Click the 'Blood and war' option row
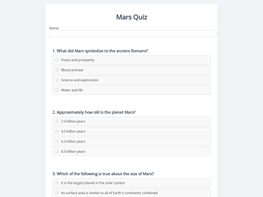The width and height of the screenshot is (263, 197). pos(131,70)
